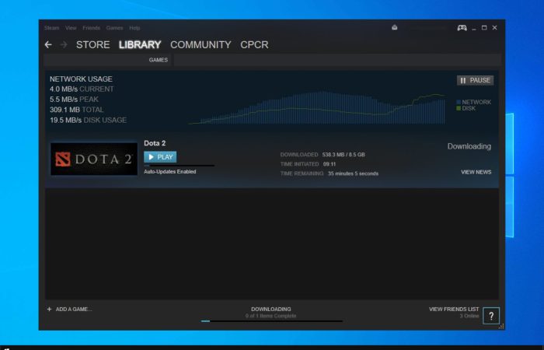Click the green DISK legend swatch
Screen dimensions: 544x350
tap(459, 108)
